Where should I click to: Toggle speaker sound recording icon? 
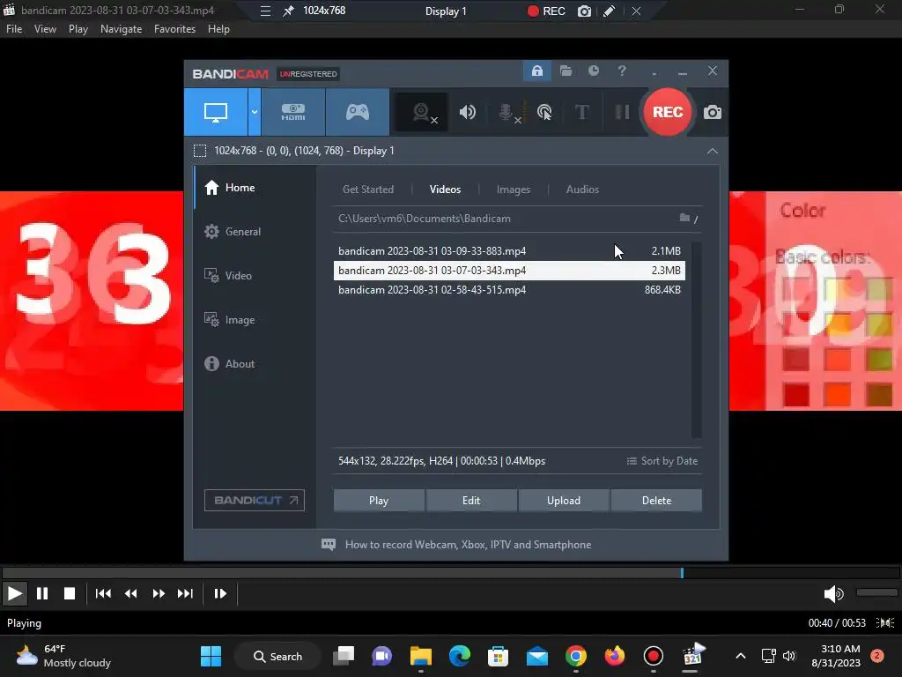pos(467,112)
